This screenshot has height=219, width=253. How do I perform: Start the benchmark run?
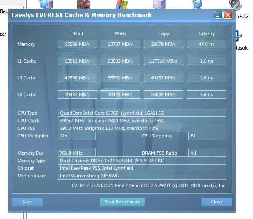[x=122, y=202]
